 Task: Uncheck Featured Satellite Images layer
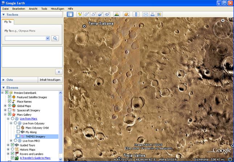(x=9, y=97)
